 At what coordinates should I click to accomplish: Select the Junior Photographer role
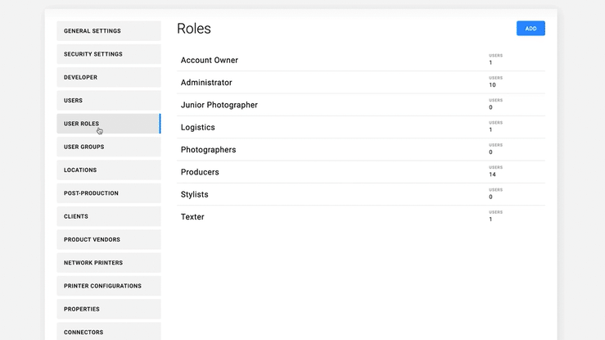[x=361, y=105]
